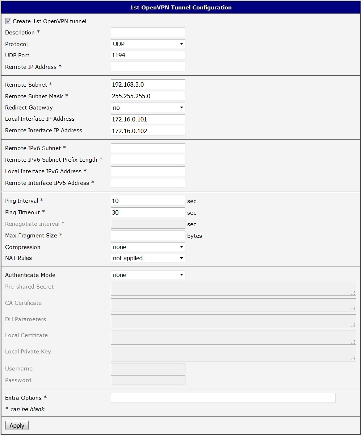Click the '1st OpenVPN Tunnel Configuration' title
Viewport: 361px width, 435px height.
tap(181, 7)
